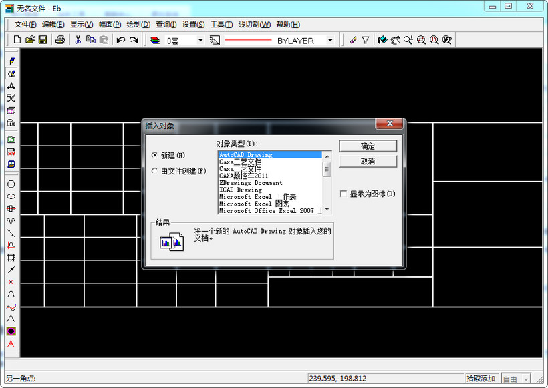Screen dimensions: 548x388
Task: Select the red X point tool
Action: tap(11, 282)
